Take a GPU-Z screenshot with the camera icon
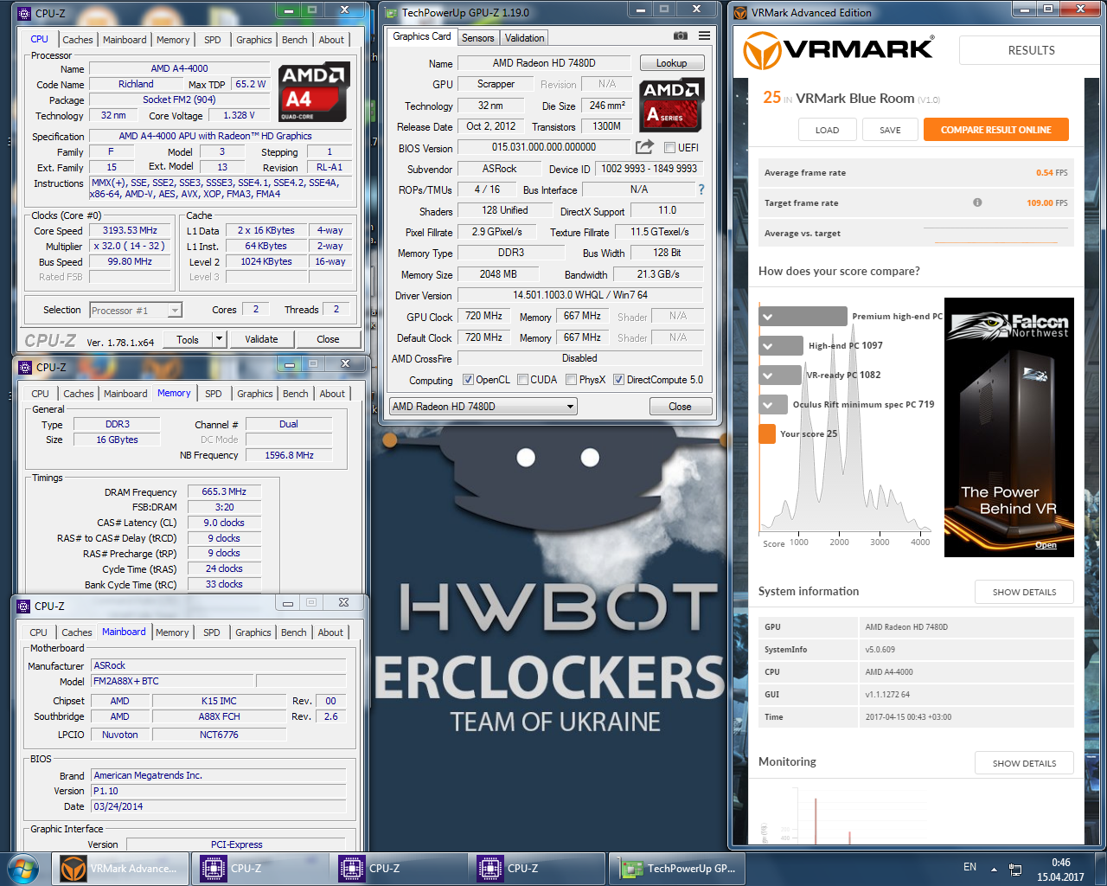The height and width of the screenshot is (886, 1107). point(681,35)
